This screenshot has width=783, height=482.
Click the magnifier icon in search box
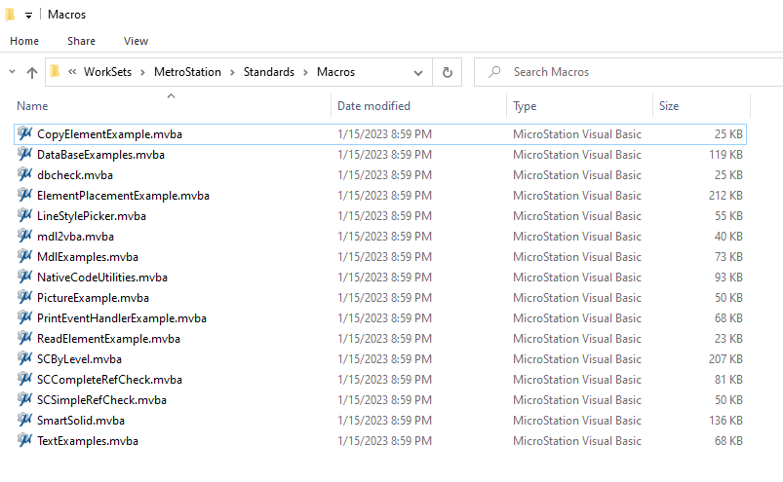(x=494, y=72)
